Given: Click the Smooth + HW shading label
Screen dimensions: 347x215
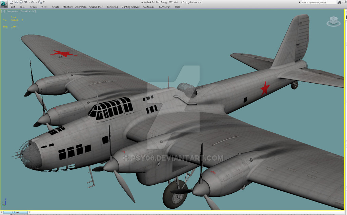Looking at the screenshot, I should [x=28, y=11].
